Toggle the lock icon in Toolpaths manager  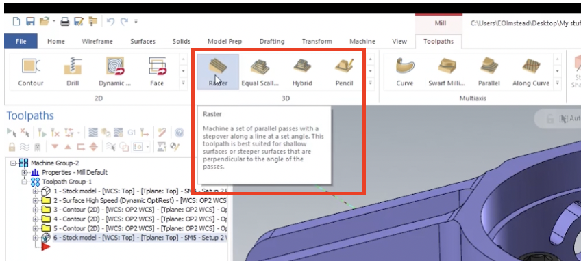click(x=12, y=147)
